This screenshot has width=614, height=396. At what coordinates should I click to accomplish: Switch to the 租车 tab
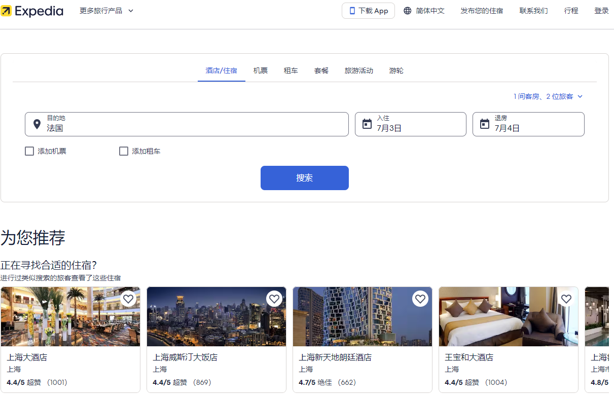[291, 70]
